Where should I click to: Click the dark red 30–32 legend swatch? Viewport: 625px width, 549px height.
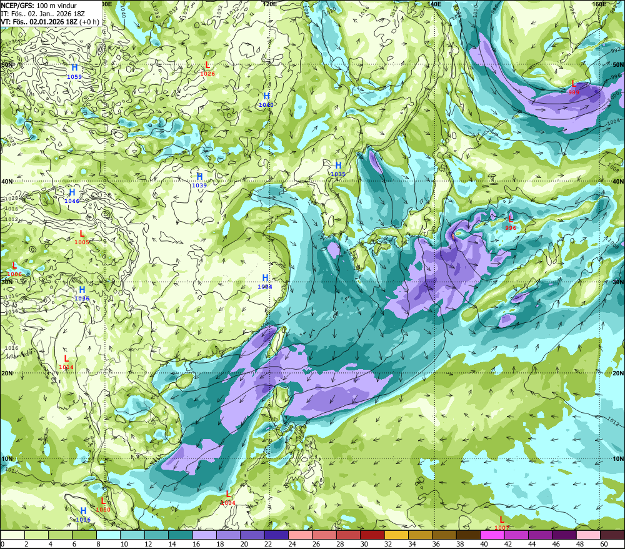pos(372,535)
